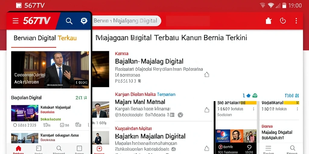
Task: Open the purple stage thumbnail beside "Kekakan Majenigal"
Action: [25, 113]
